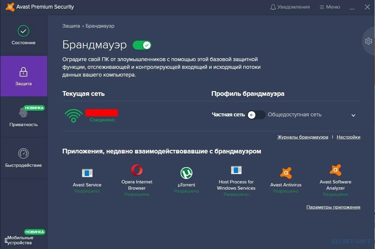375x249 pixels.
Task: Open Параметры приложения link
Action: (x=333, y=207)
